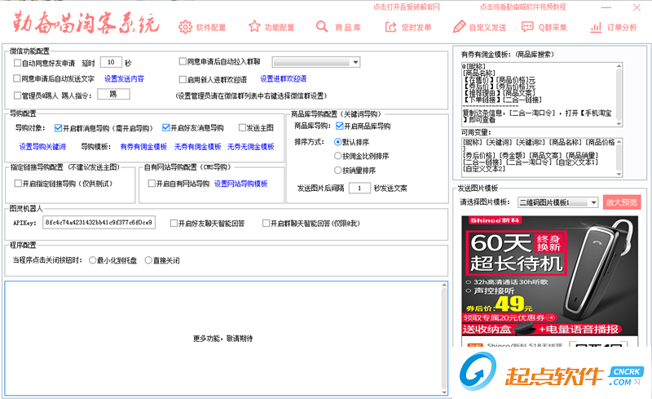Enable 开启自有网站导购 checkbox
Image resolution: width=652 pixels, height=399 pixels.
coord(152,184)
